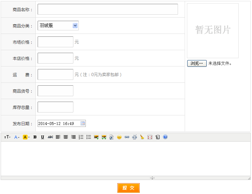This screenshot has height=194, width=252.
Task: Click the 浏览 file browse button
Action: coord(197,63)
